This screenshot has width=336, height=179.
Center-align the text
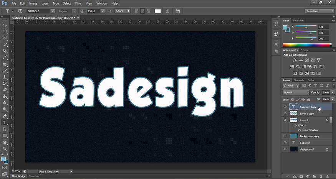pyautogui.click(x=142, y=11)
